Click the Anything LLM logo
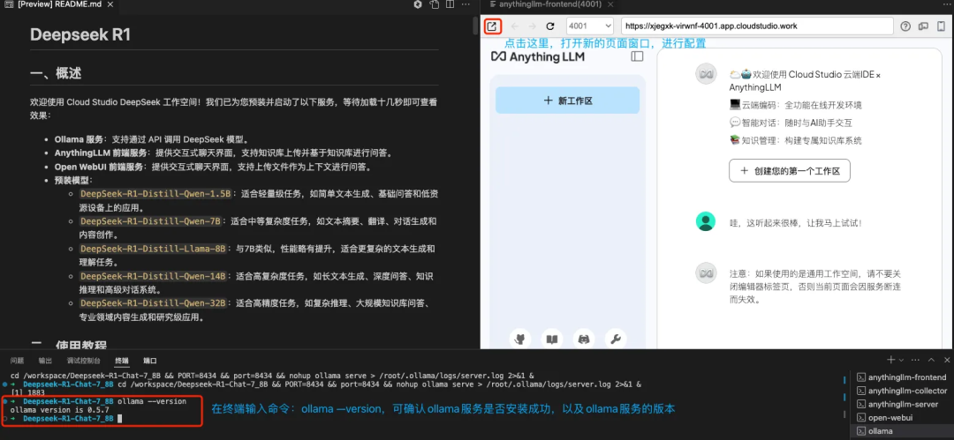Viewport: 954px width, 440px height. pos(538,56)
